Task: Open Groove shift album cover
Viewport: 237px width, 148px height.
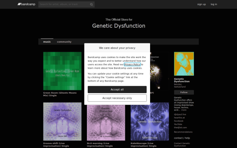Action: [x=62, y=122]
